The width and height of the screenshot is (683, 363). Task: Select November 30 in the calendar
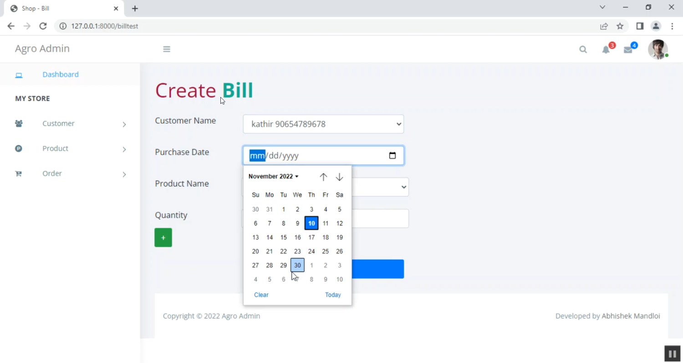pos(297,265)
